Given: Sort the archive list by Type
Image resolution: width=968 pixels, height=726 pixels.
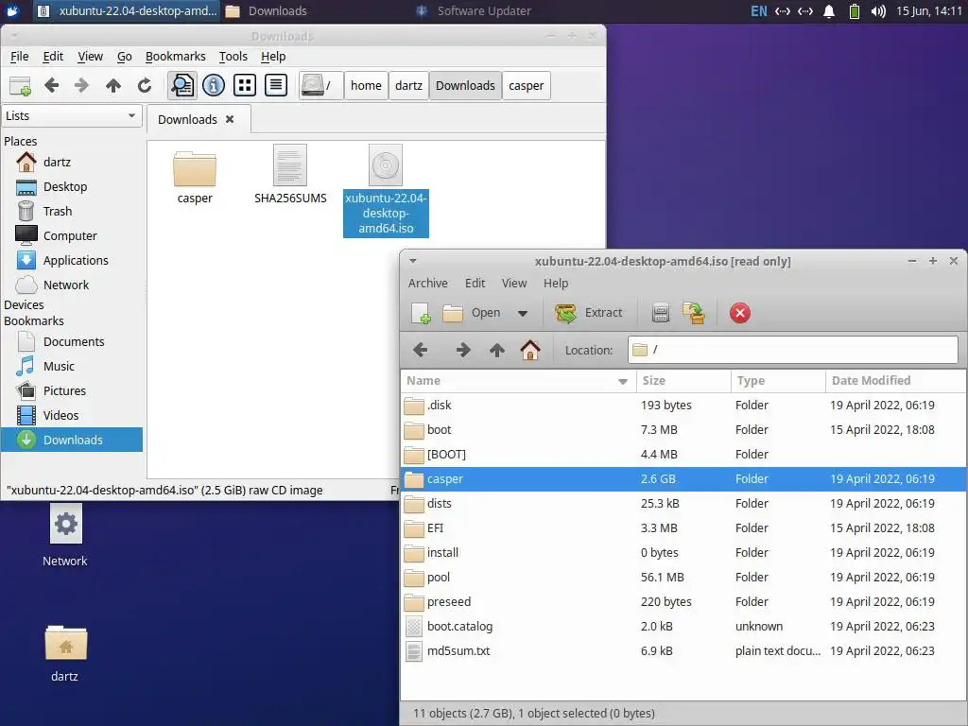Looking at the screenshot, I should click(x=778, y=381).
